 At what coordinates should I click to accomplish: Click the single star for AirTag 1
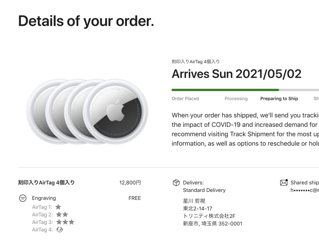tap(58, 207)
